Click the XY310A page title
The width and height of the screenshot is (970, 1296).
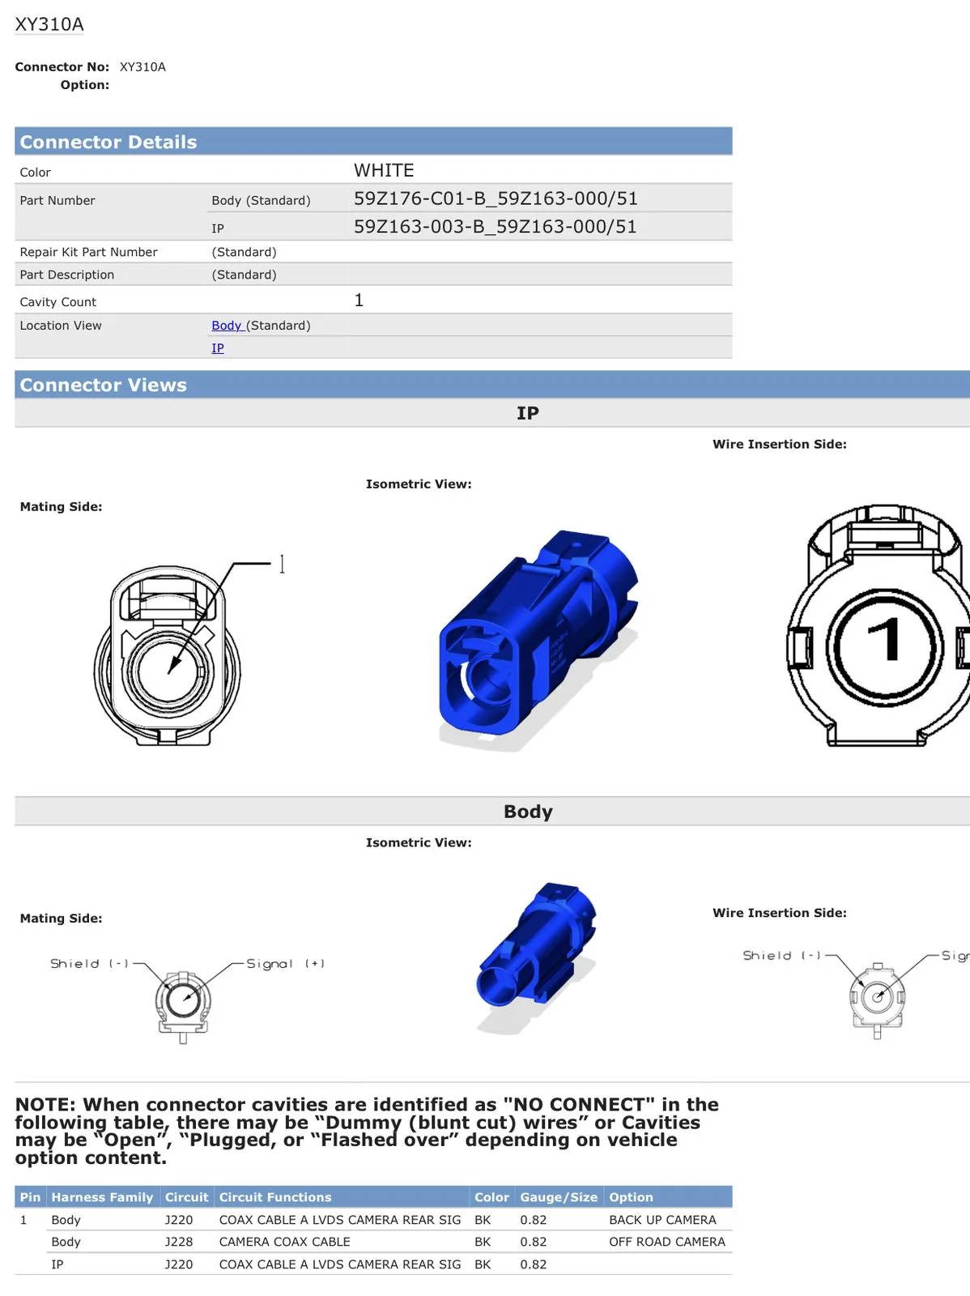point(49,24)
